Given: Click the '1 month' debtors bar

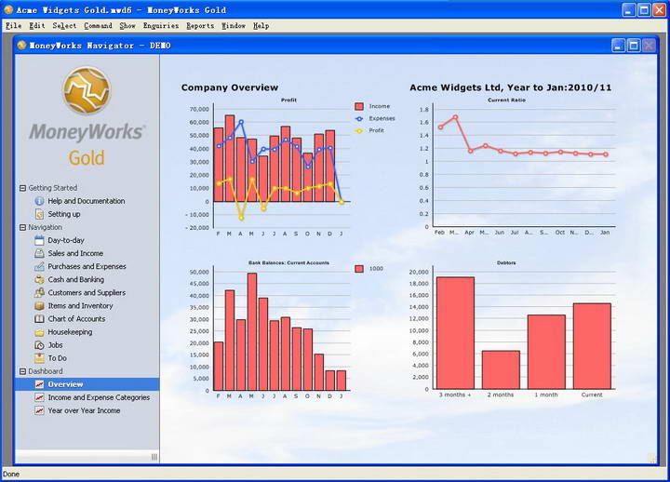Looking at the screenshot, I should (x=546, y=352).
